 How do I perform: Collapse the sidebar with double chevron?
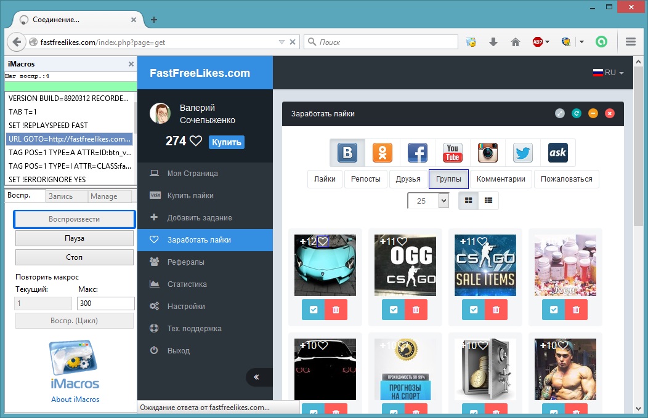tap(257, 377)
